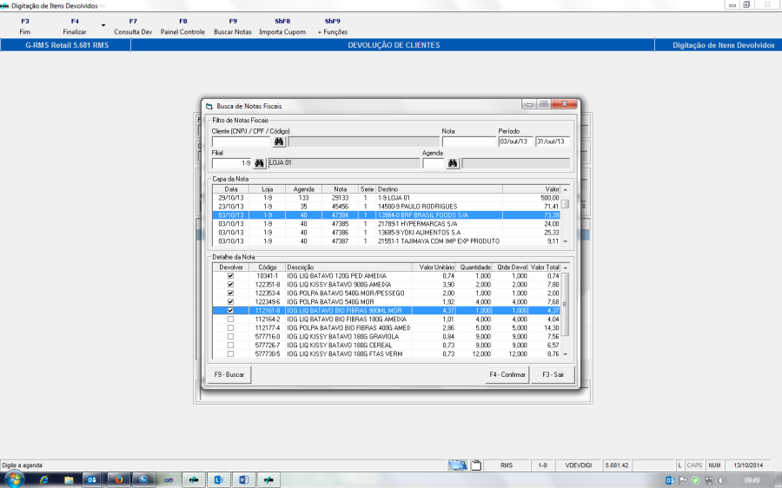
Task: Open the dropdown arrow next to F4 Finalizar
Action: coord(103,25)
